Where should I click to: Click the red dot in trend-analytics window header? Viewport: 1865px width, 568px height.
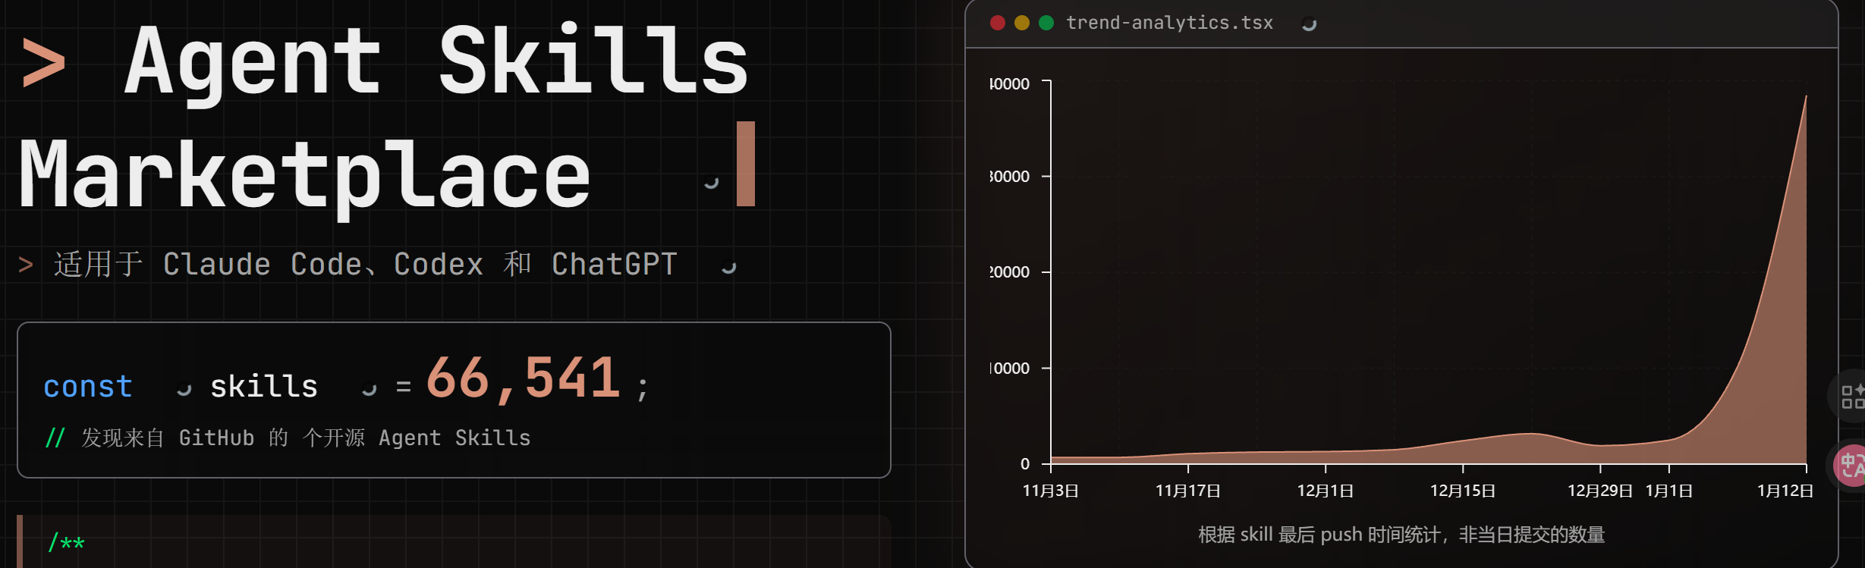click(x=998, y=23)
